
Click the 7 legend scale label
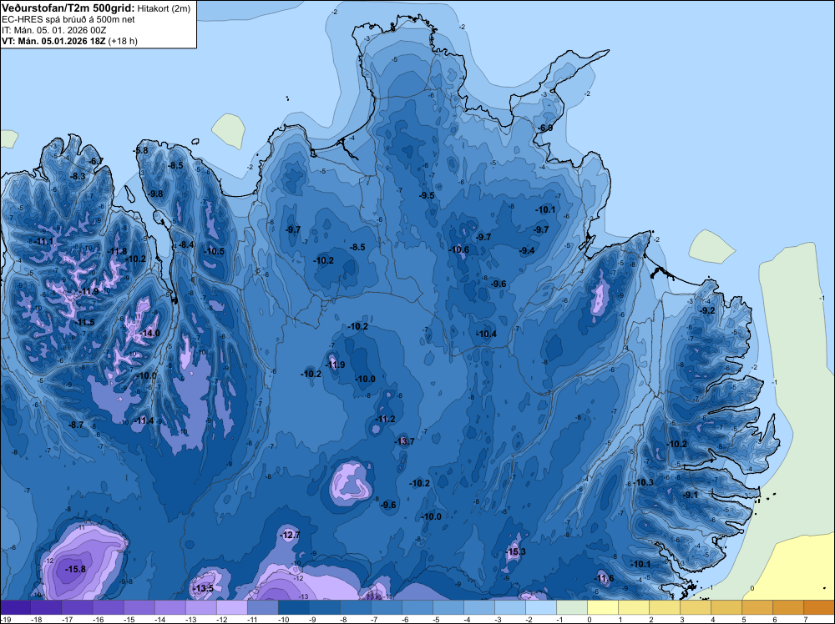click(x=806, y=619)
